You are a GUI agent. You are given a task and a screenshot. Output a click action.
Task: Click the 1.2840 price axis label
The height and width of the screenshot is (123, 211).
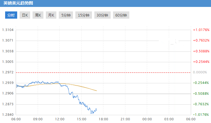[x=8, y=115]
